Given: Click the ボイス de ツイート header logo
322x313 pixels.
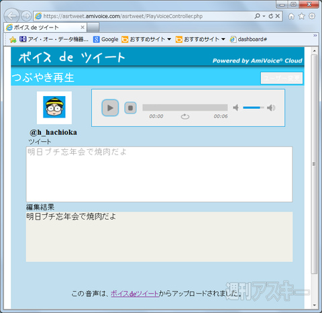Looking at the screenshot, I should click(72, 57).
